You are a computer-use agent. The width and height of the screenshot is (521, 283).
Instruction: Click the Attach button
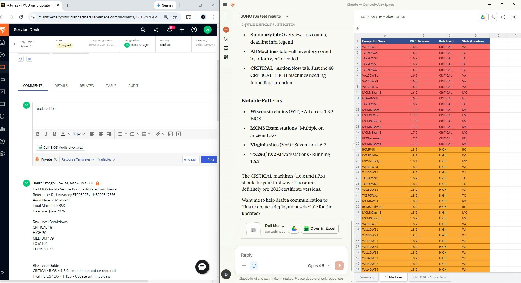(x=191, y=159)
